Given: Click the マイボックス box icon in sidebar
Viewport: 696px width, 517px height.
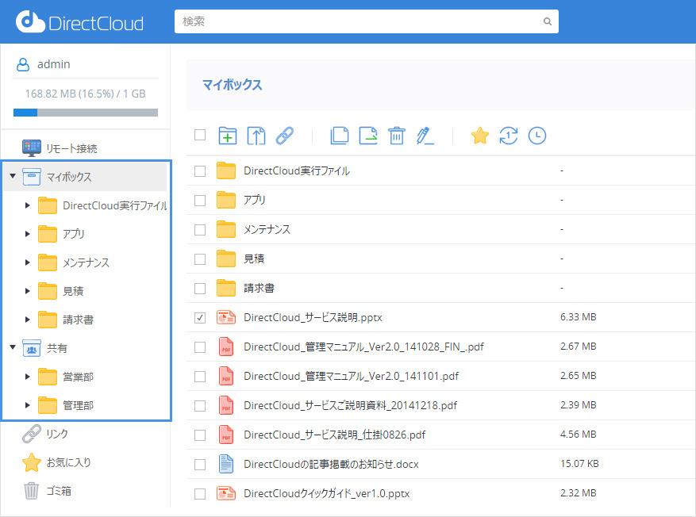Looking at the screenshot, I should coord(32,177).
